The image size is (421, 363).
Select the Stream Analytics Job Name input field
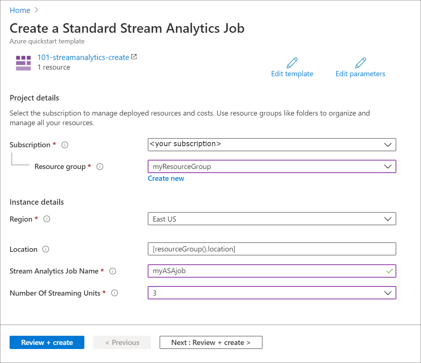[258, 271]
